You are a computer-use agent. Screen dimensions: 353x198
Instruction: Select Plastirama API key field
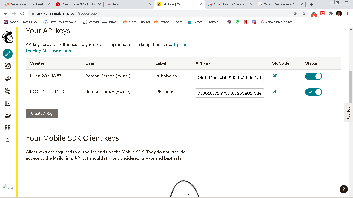[229, 93]
